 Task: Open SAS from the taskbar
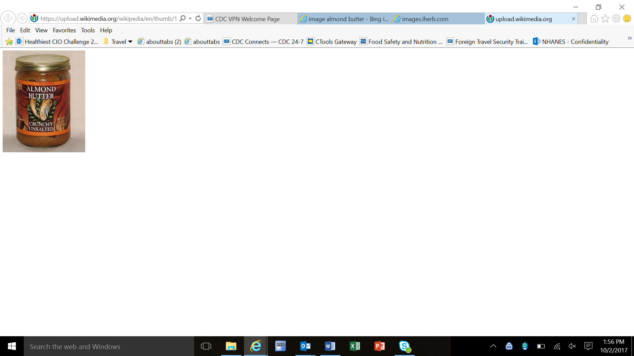[x=280, y=346]
